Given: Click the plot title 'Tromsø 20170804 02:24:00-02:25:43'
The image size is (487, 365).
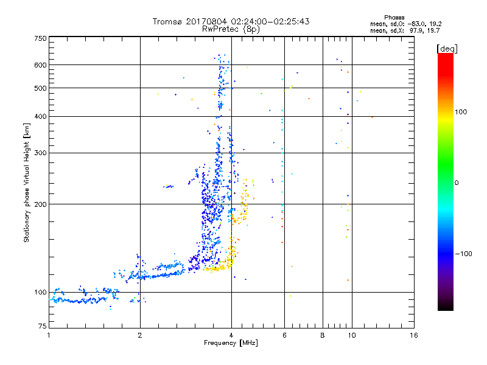Looking at the screenshot, I should [231, 21].
